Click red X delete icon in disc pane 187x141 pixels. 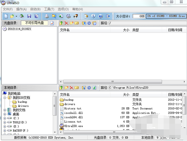(66, 23)
